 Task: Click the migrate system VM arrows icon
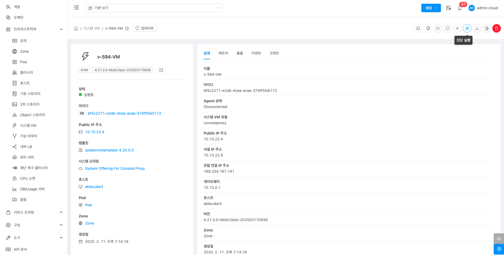pos(457,28)
